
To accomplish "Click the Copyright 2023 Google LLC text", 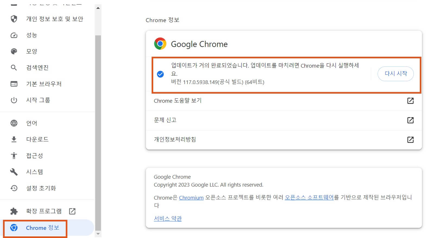I will (208, 185).
